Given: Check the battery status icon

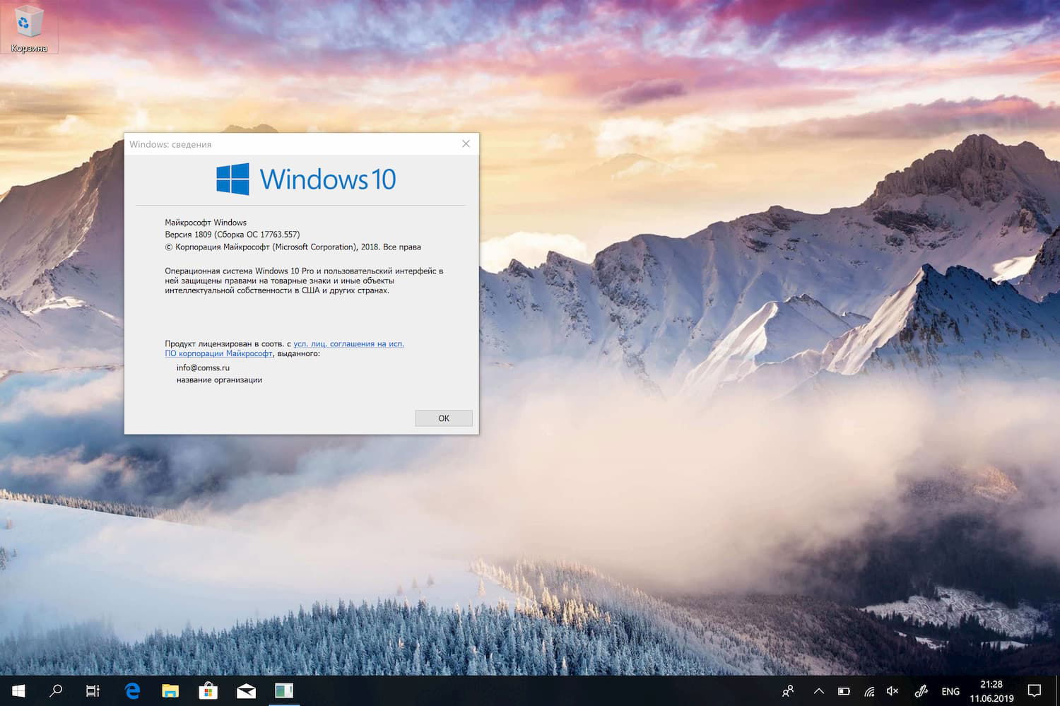Looking at the screenshot, I should pos(843,690).
